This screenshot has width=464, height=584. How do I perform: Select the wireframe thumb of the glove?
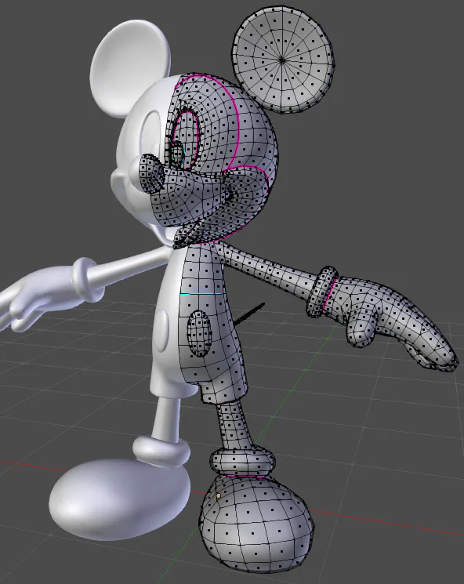click(361, 329)
